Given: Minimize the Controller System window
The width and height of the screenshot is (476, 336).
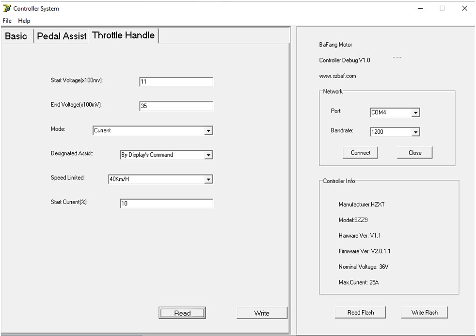Looking at the screenshot, I should click(x=420, y=8).
